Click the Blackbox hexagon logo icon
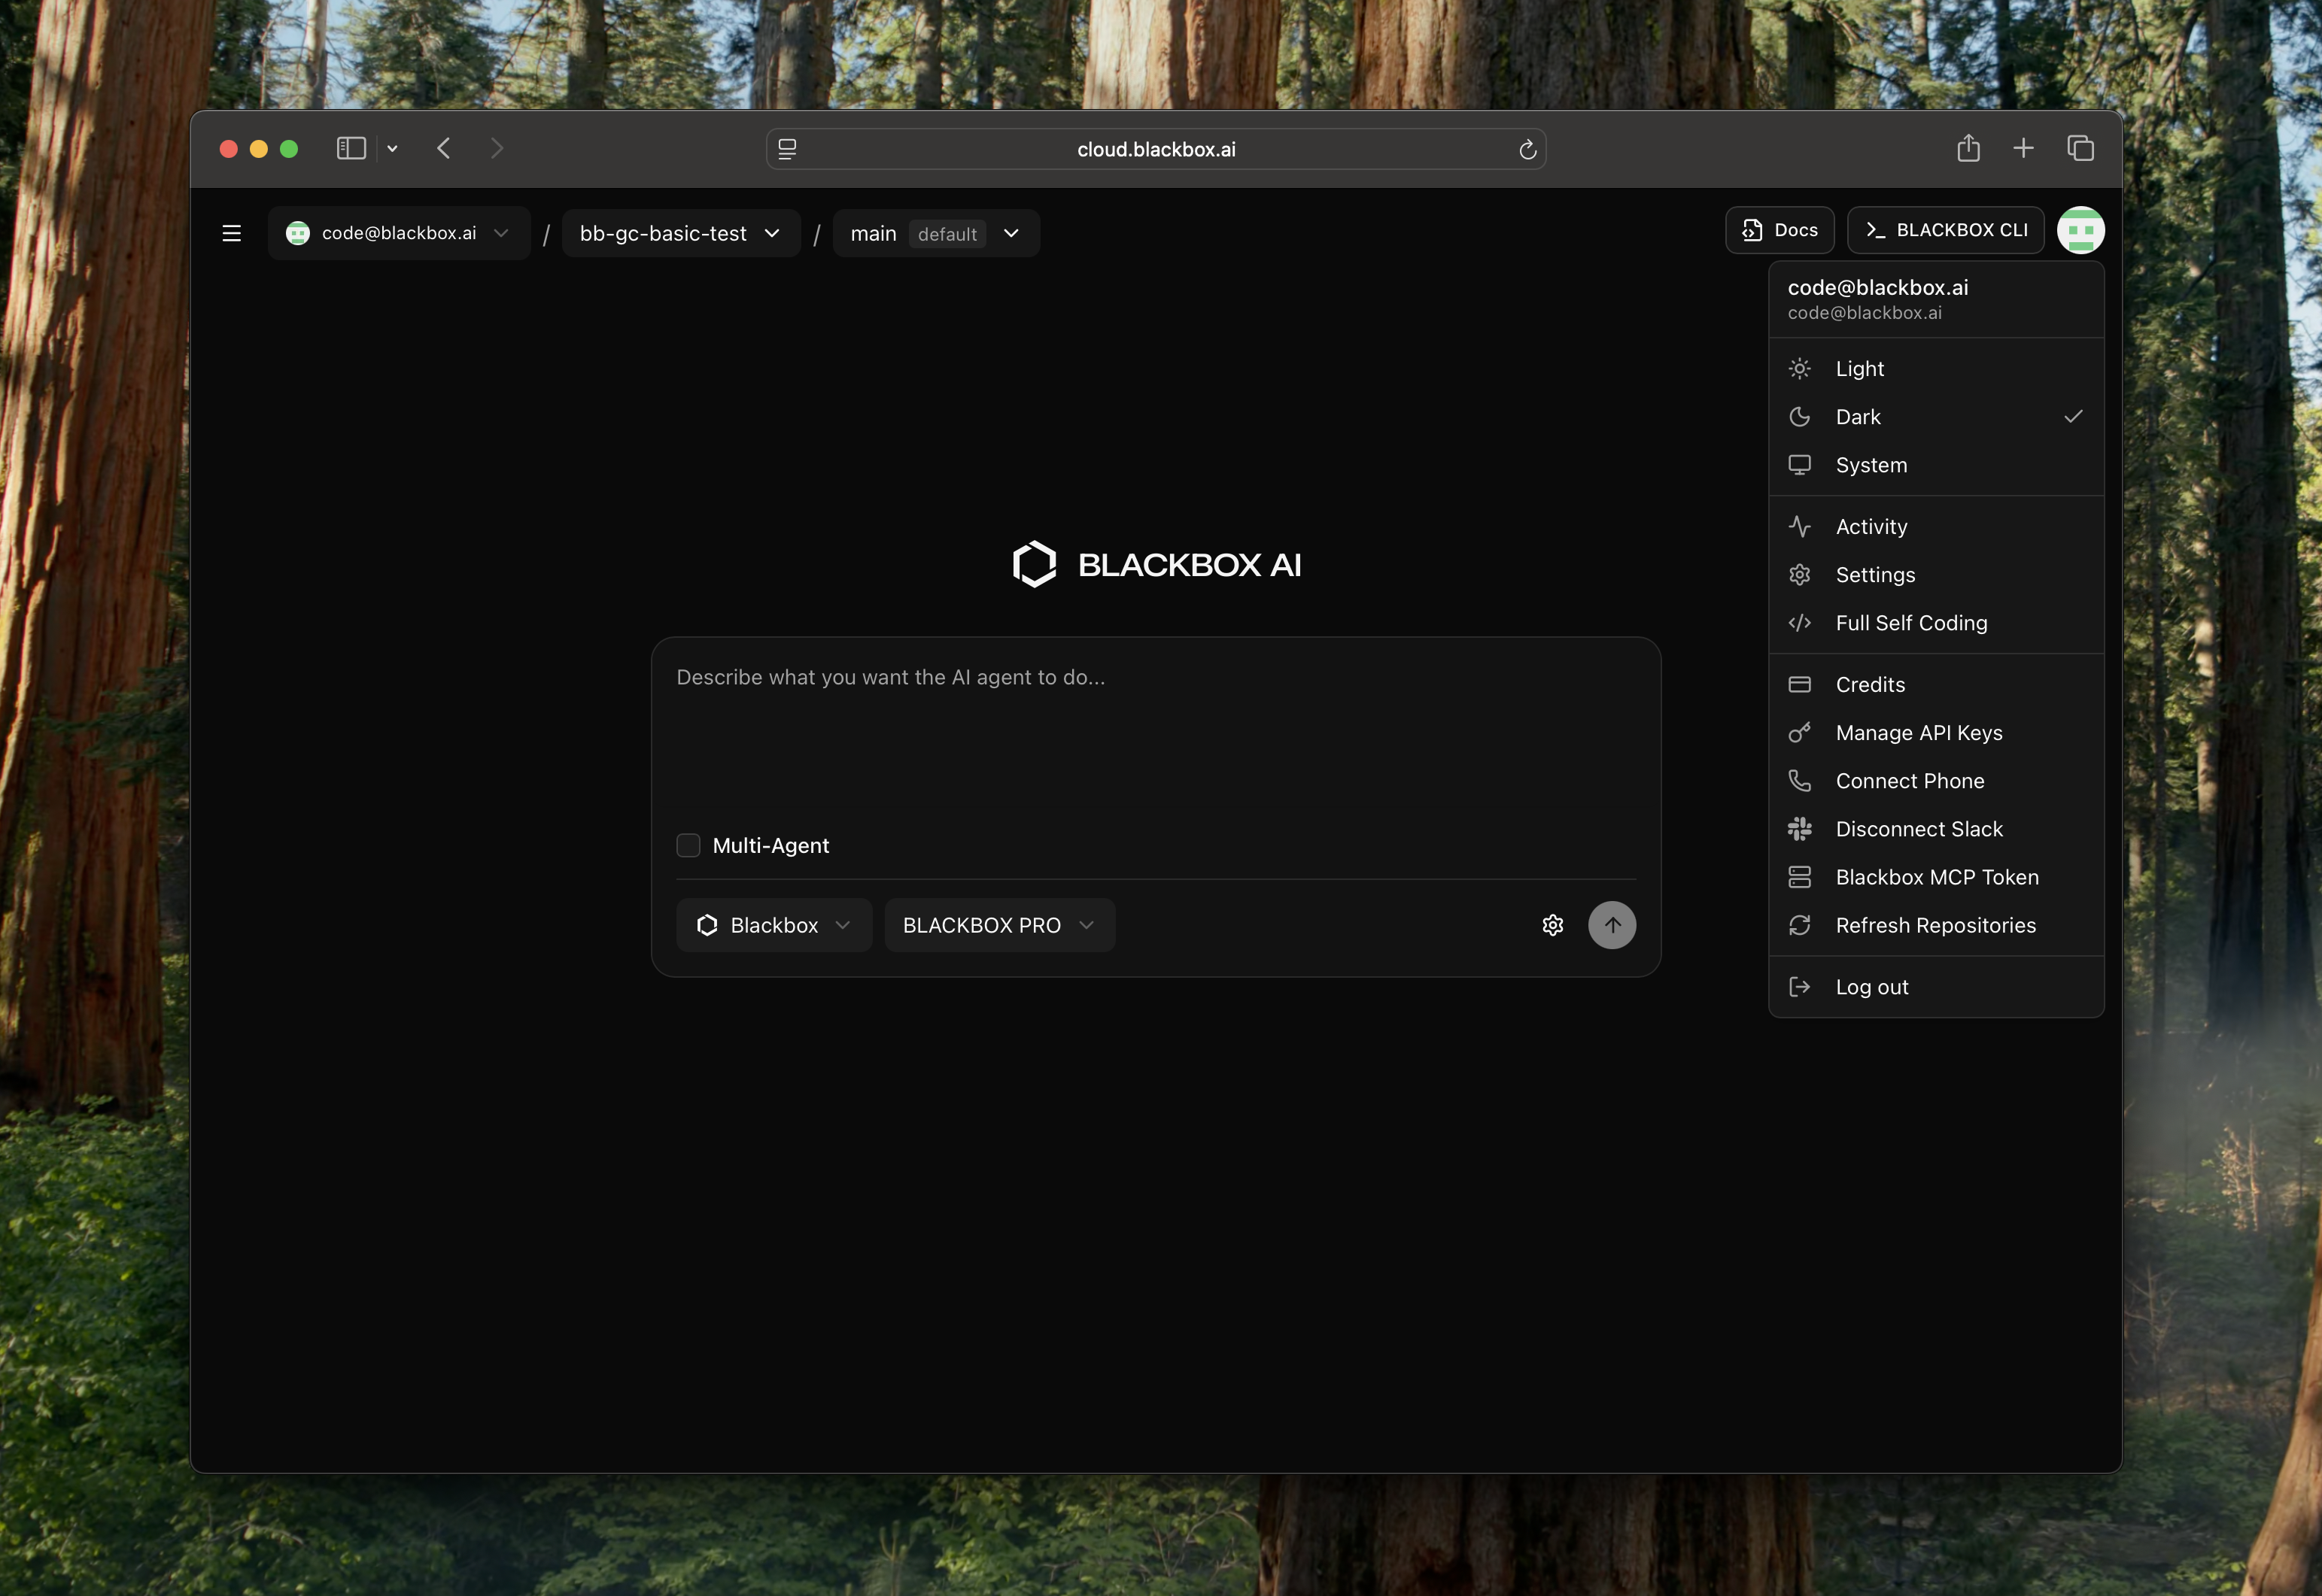Image resolution: width=2322 pixels, height=1596 pixels. (1035, 564)
